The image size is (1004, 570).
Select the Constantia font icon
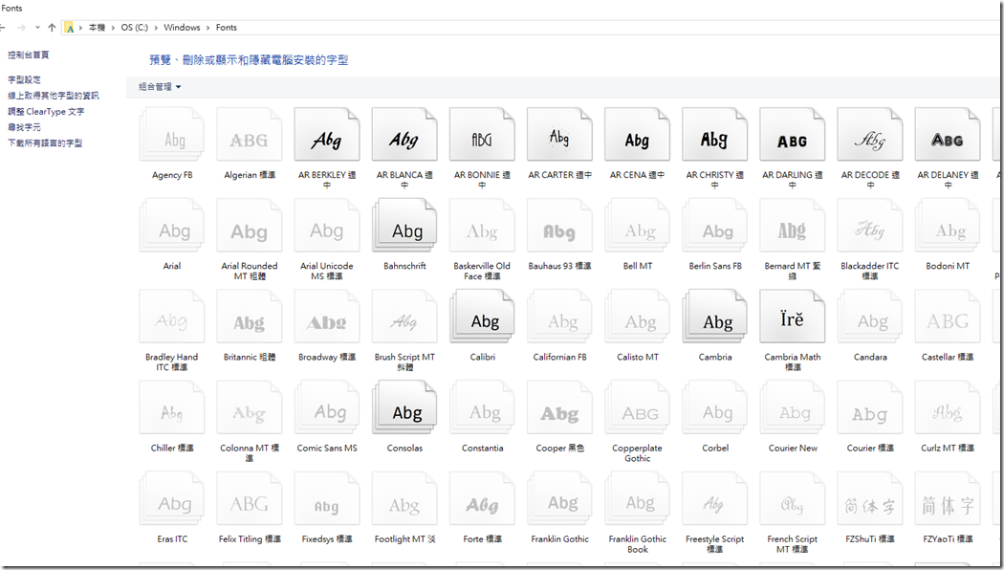482,407
